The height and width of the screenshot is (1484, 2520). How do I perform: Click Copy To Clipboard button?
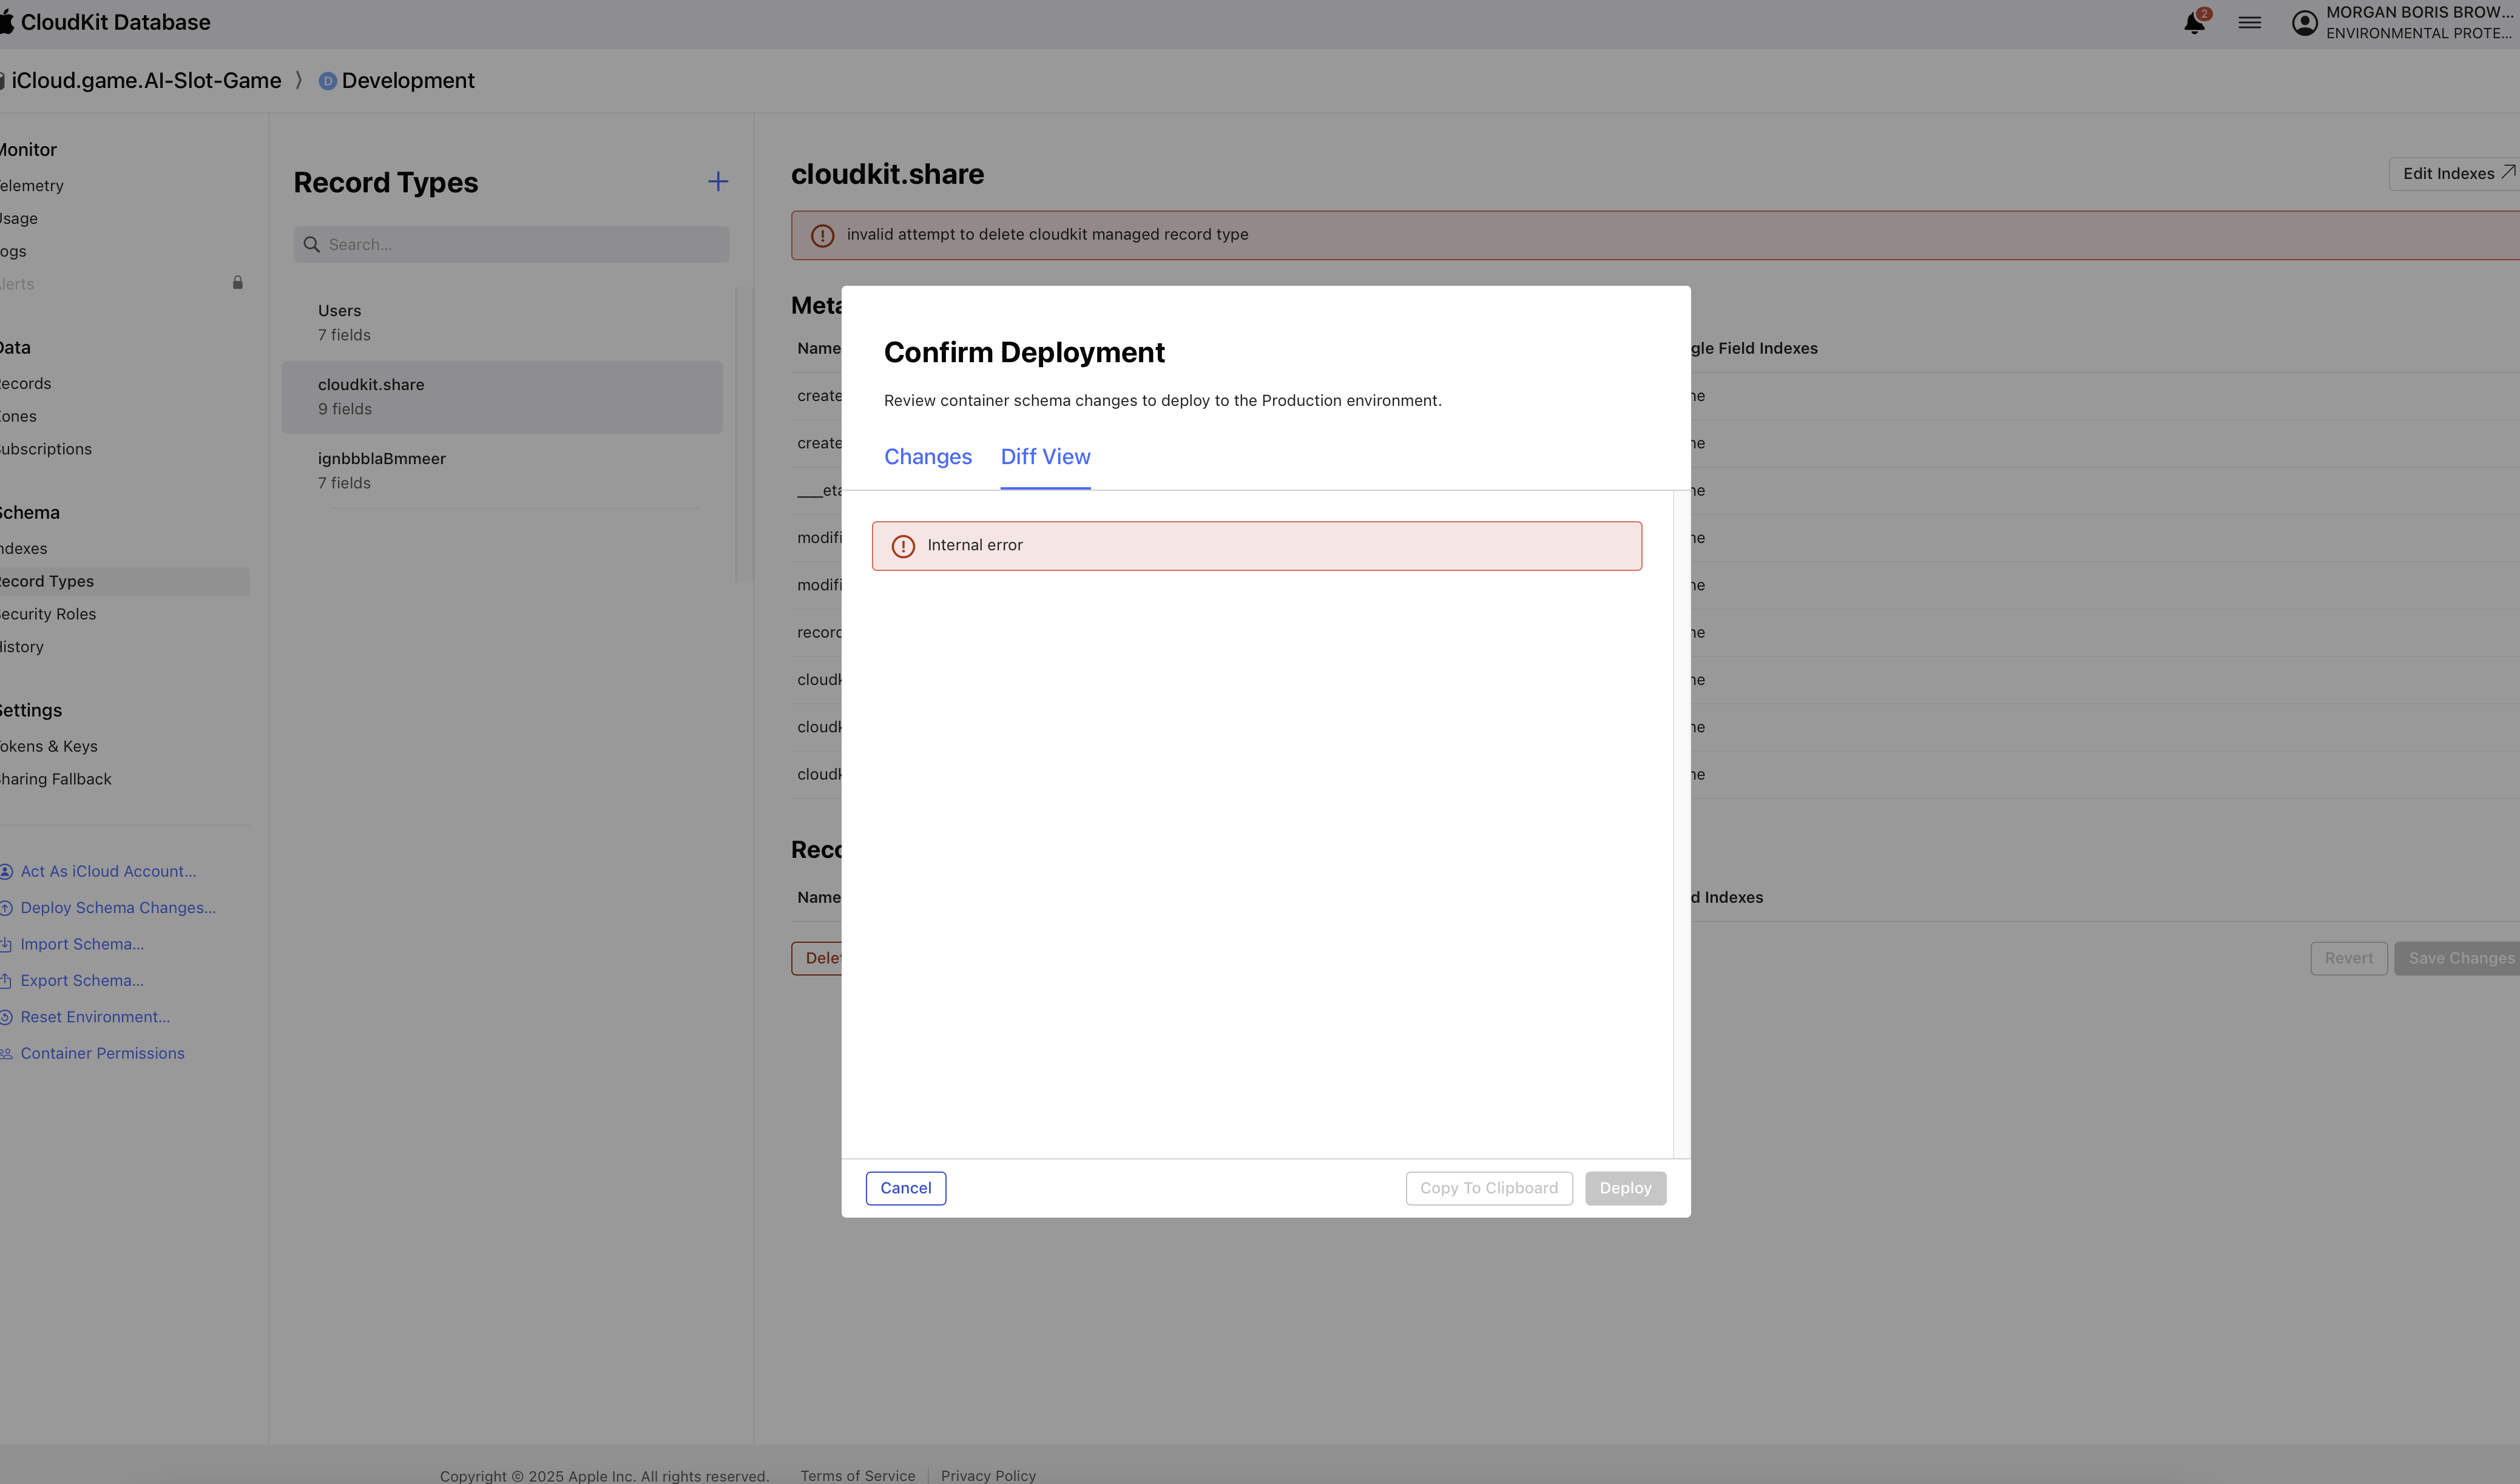[1488, 1188]
